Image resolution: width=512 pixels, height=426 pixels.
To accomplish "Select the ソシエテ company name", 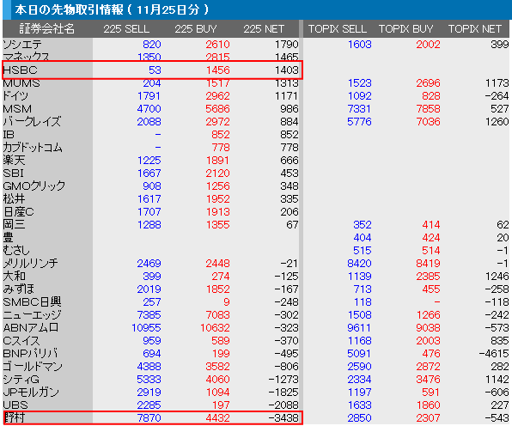I will (22, 45).
